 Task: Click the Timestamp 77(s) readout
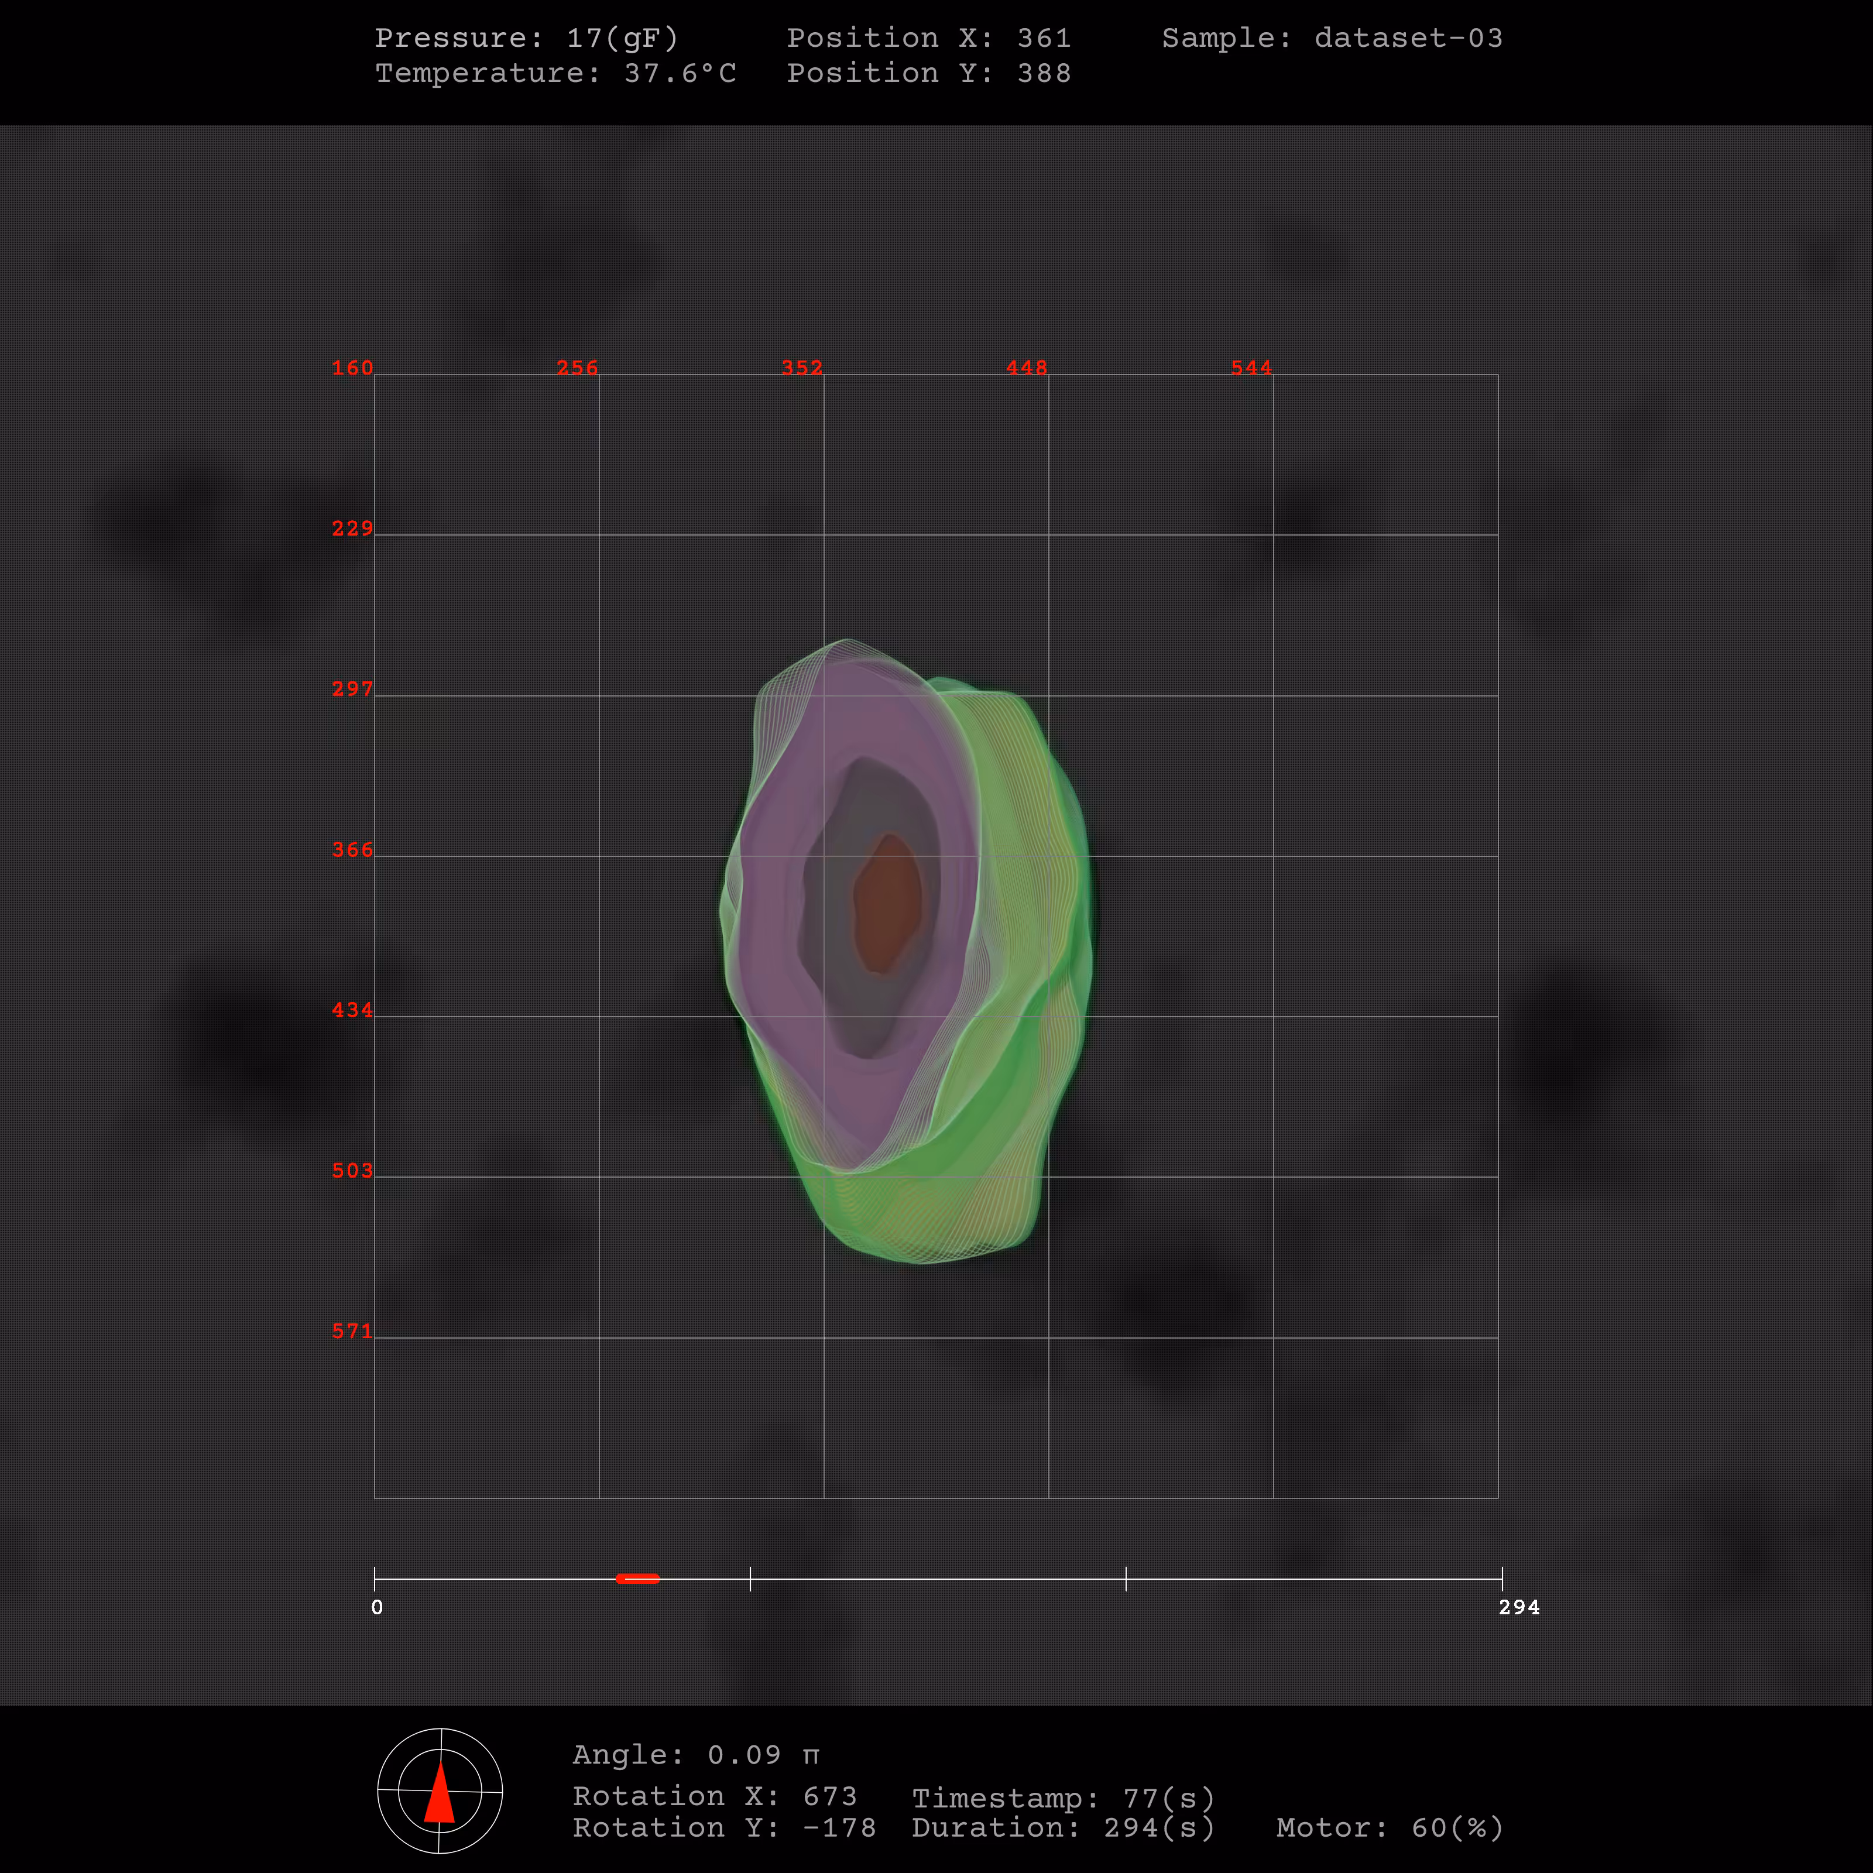coord(1064,1799)
